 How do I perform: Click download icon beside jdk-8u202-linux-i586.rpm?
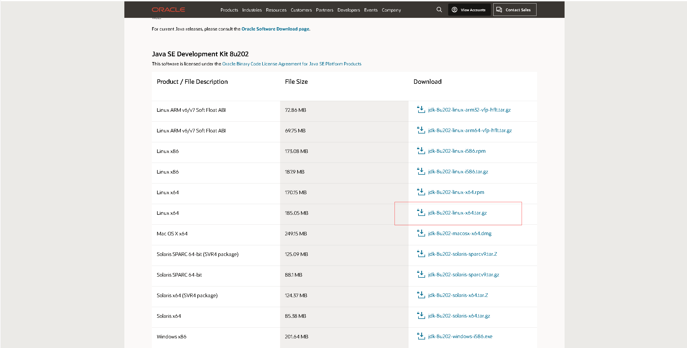coord(421,151)
